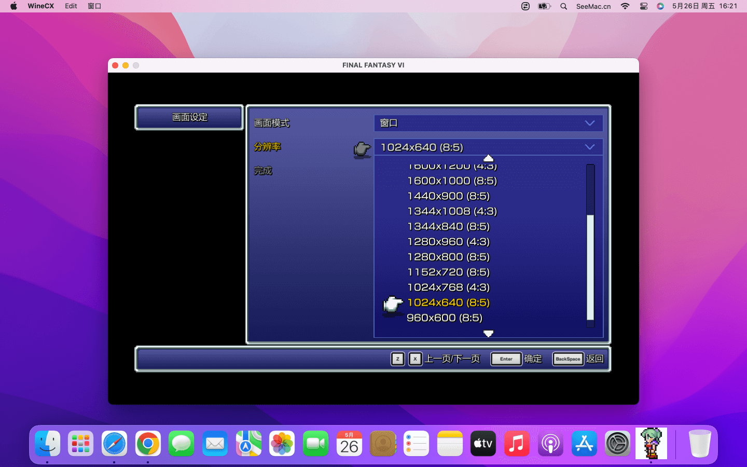Viewport: 747px width, 467px height.
Task: Click the resolution list scrollbar thumb
Action: click(590, 267)
